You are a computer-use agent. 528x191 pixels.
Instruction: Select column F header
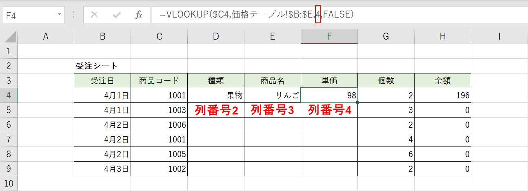[329, 37]
